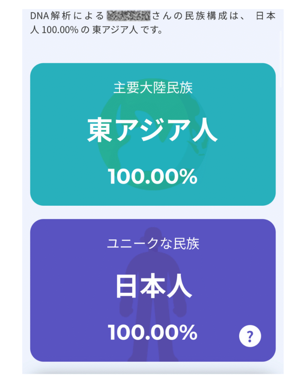
Task: Click the question mark help icon
Action: (250, 337)
